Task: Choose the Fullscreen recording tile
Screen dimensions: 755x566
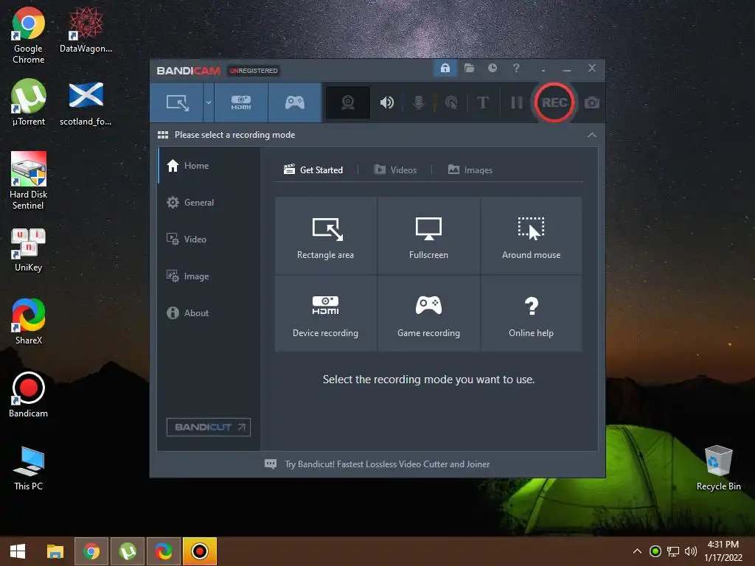Action: coord(428,236)
